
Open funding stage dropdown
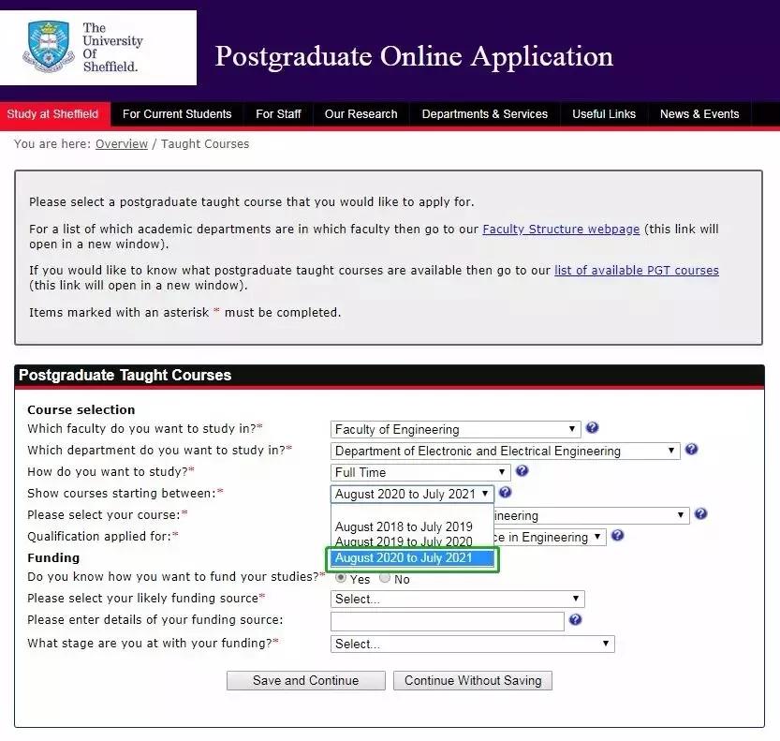point(472,644)
